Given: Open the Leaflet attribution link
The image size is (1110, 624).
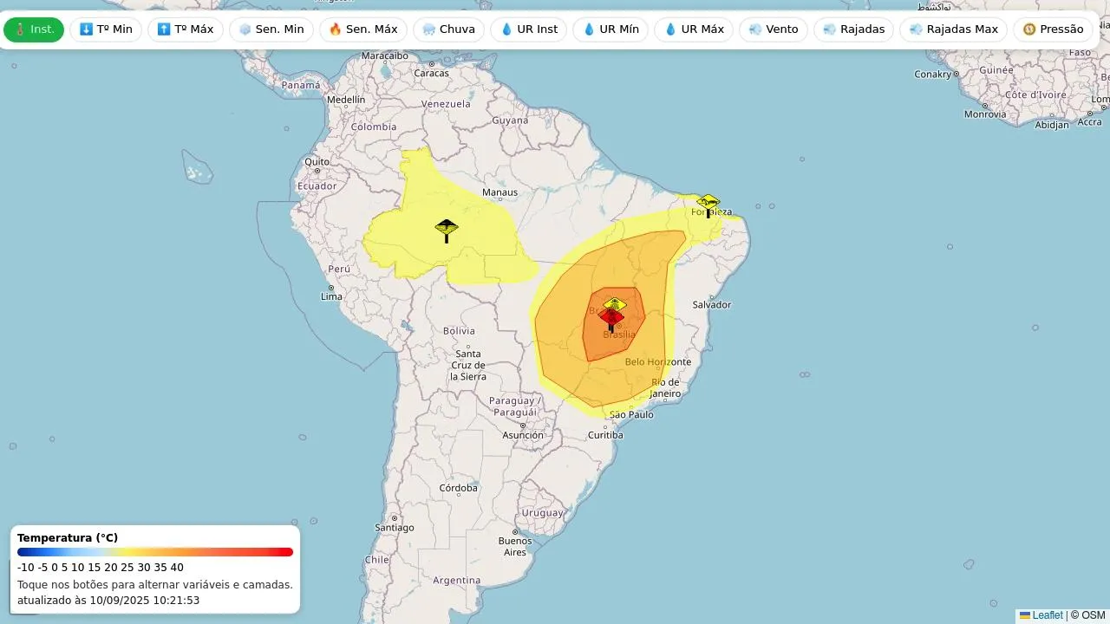Looking at the screenshot, I should coord(1047,615).
